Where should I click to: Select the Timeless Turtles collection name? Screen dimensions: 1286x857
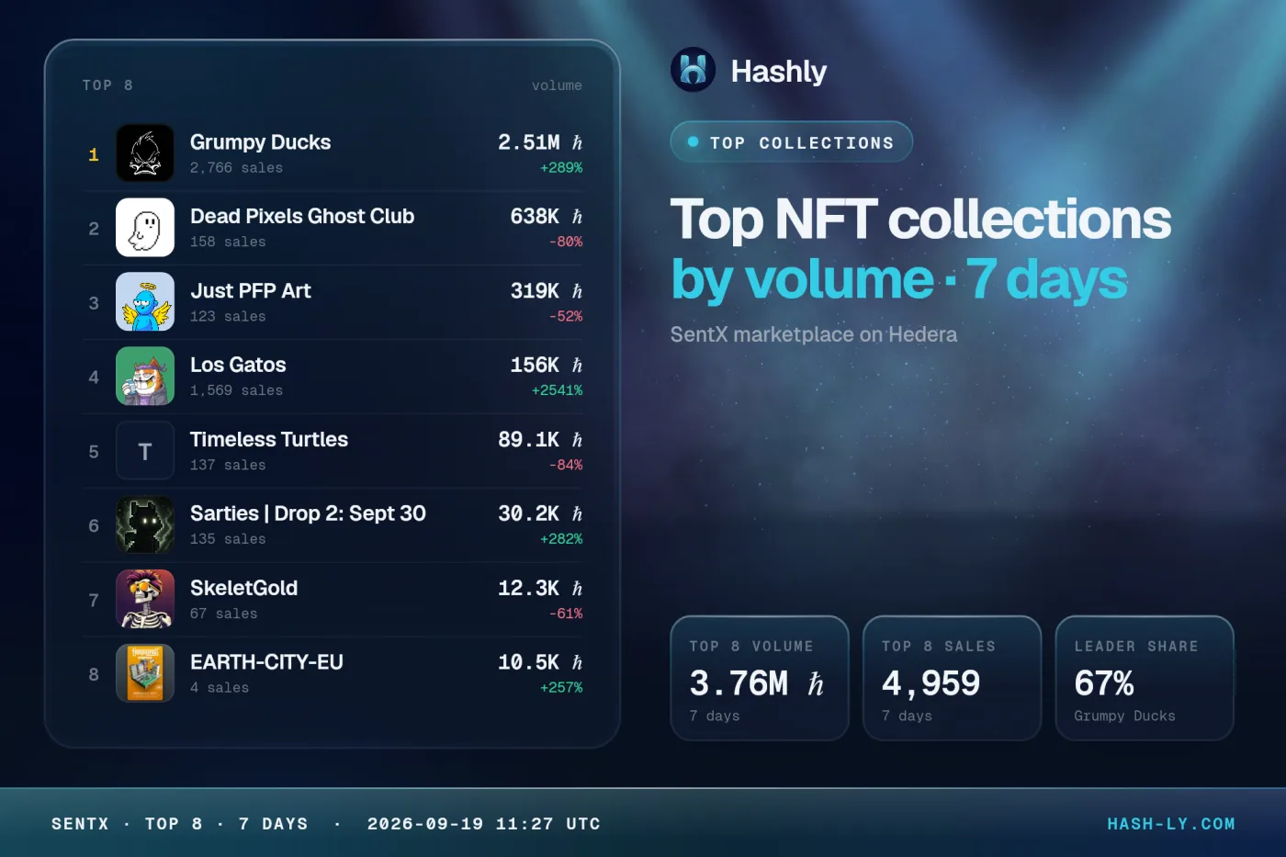[269, 440]
